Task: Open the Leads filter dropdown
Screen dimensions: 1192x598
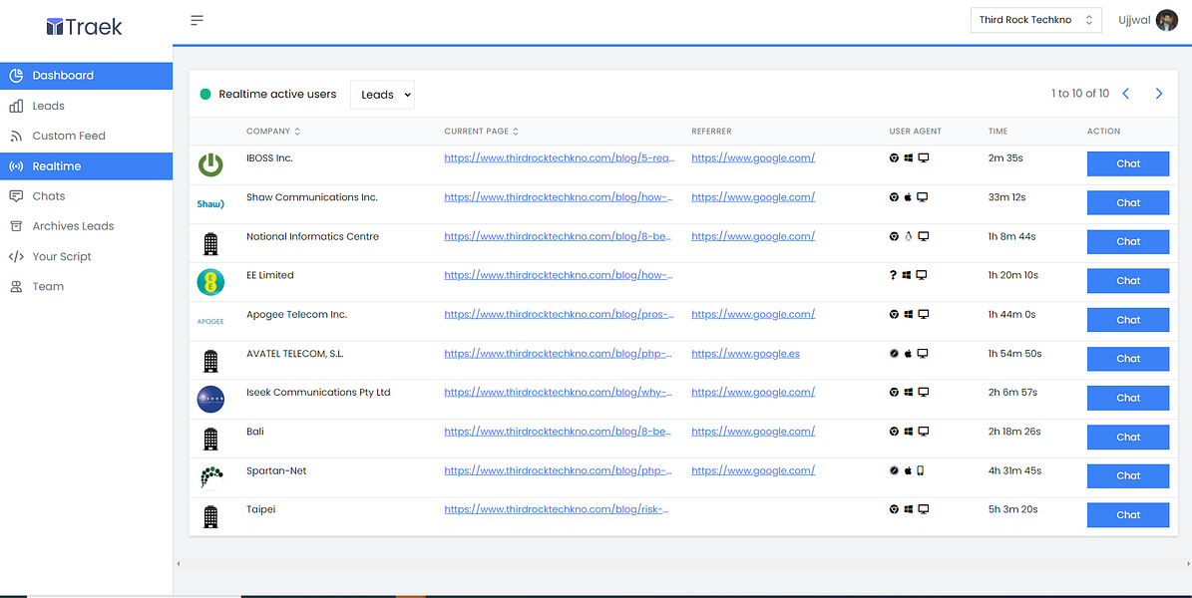Action: [382, 95]
